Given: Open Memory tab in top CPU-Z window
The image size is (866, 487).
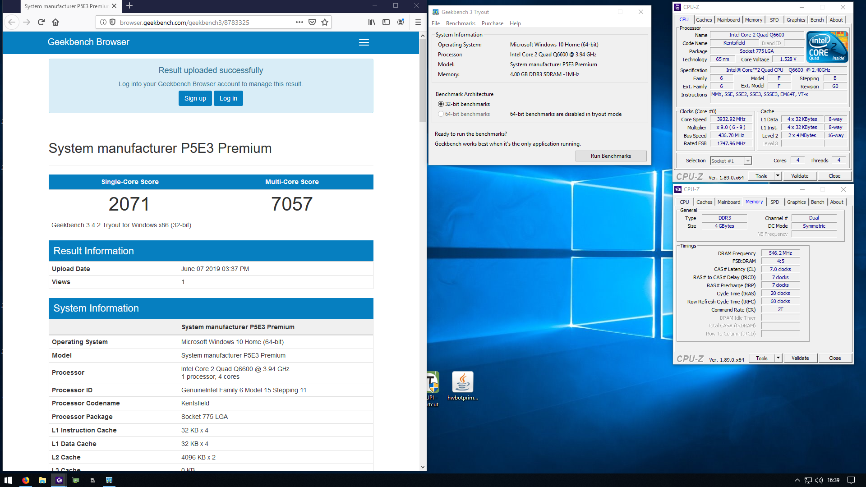Looking at the screenshot, I should 754,20.
